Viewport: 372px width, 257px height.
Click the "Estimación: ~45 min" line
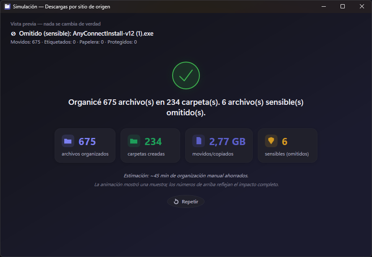[x=186, y=176]
